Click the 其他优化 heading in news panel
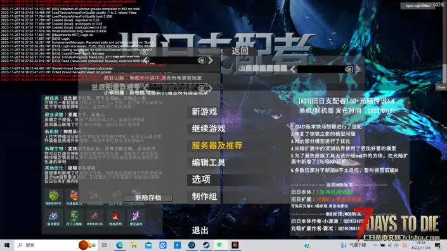Image resolution: width=447 pixels, height=251 pixels. click(54, 168)
